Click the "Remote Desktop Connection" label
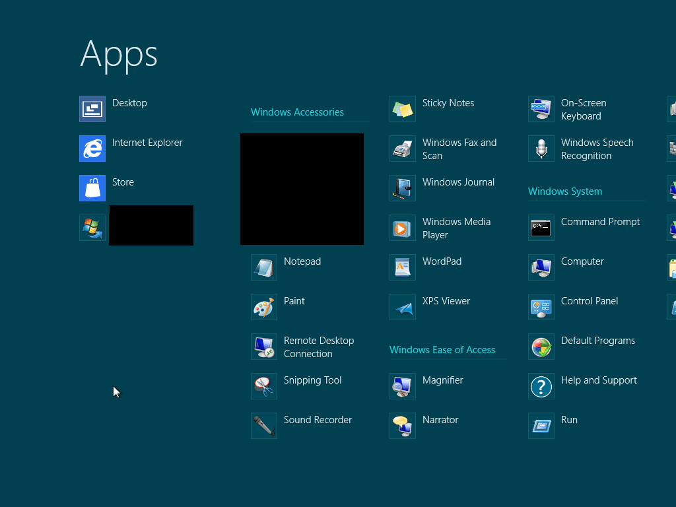The height and width of the screenshot is (507, 676). (319, 347)
